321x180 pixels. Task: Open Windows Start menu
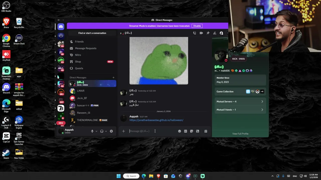(119, 176)
